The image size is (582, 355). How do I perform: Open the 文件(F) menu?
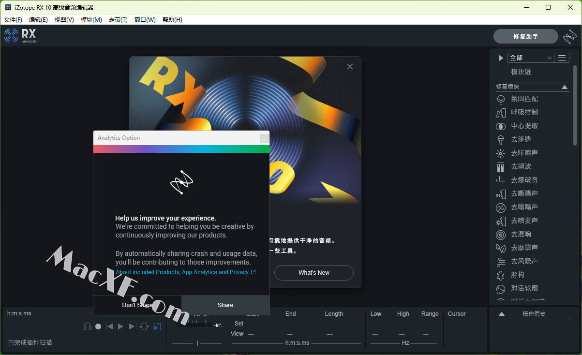point(13,20)
